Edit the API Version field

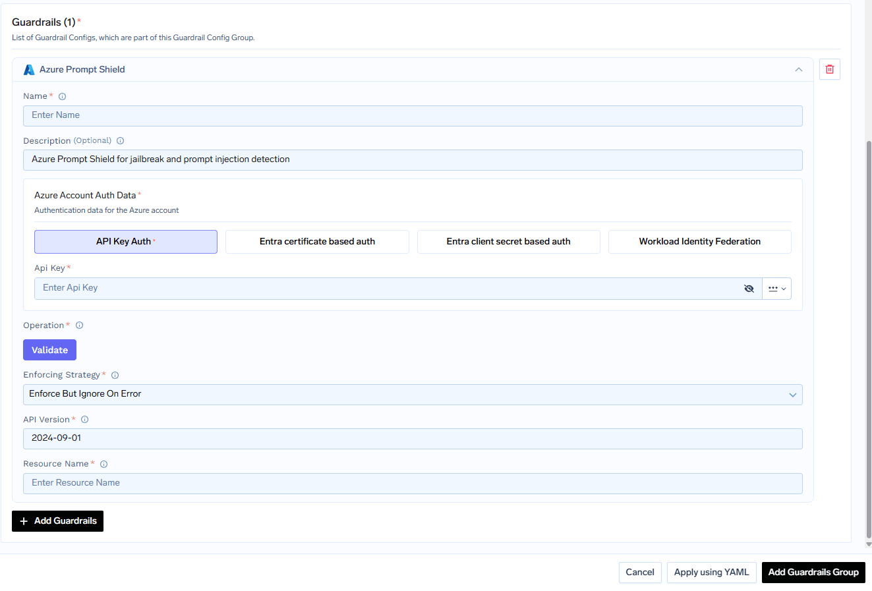click(413, 439)
